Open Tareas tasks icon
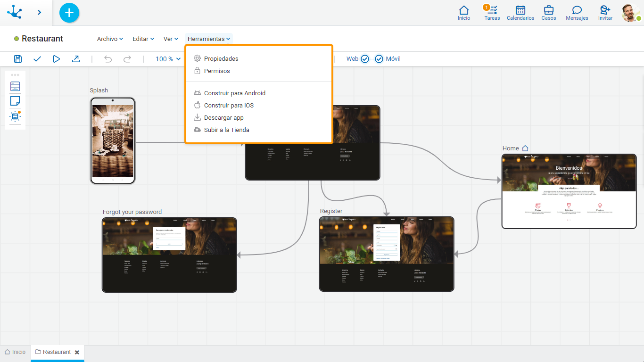The height and width of the screenshot is (362, 644). coord(492,13)
